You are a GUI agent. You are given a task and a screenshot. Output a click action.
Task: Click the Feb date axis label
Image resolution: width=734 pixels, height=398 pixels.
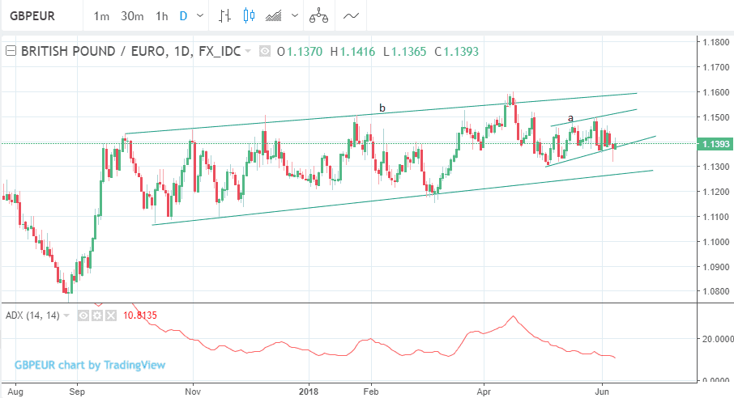(371, 392)
